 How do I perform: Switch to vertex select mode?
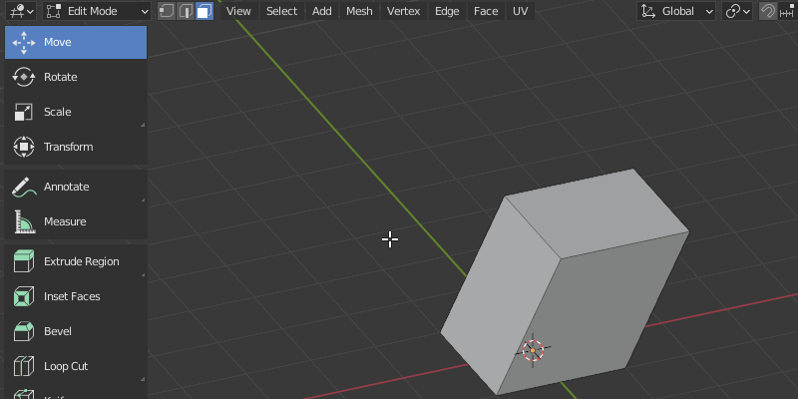click(x=167, y=11)
